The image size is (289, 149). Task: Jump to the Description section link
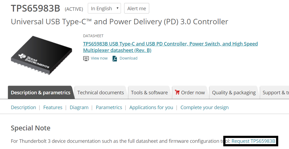click(x=23, y=107)
